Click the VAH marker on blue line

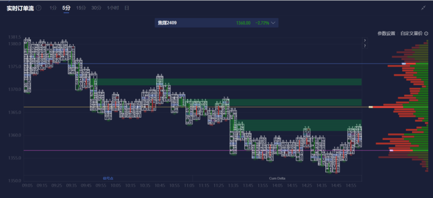click(404, 64)
